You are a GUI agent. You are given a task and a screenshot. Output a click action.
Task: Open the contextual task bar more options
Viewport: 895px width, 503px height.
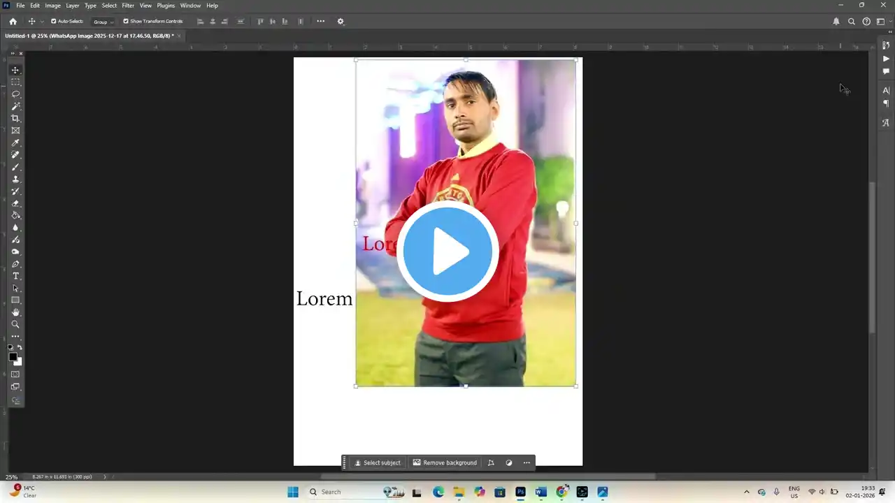(527, 462)
